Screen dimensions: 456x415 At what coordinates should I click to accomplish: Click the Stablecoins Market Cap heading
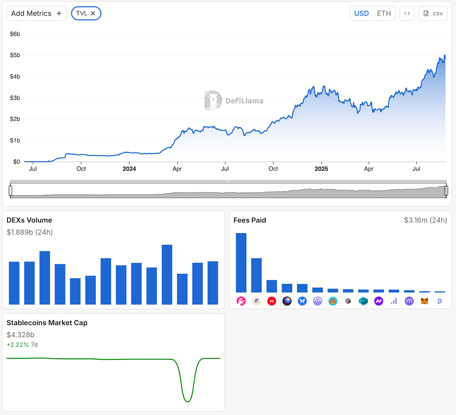tap(47, 323)
